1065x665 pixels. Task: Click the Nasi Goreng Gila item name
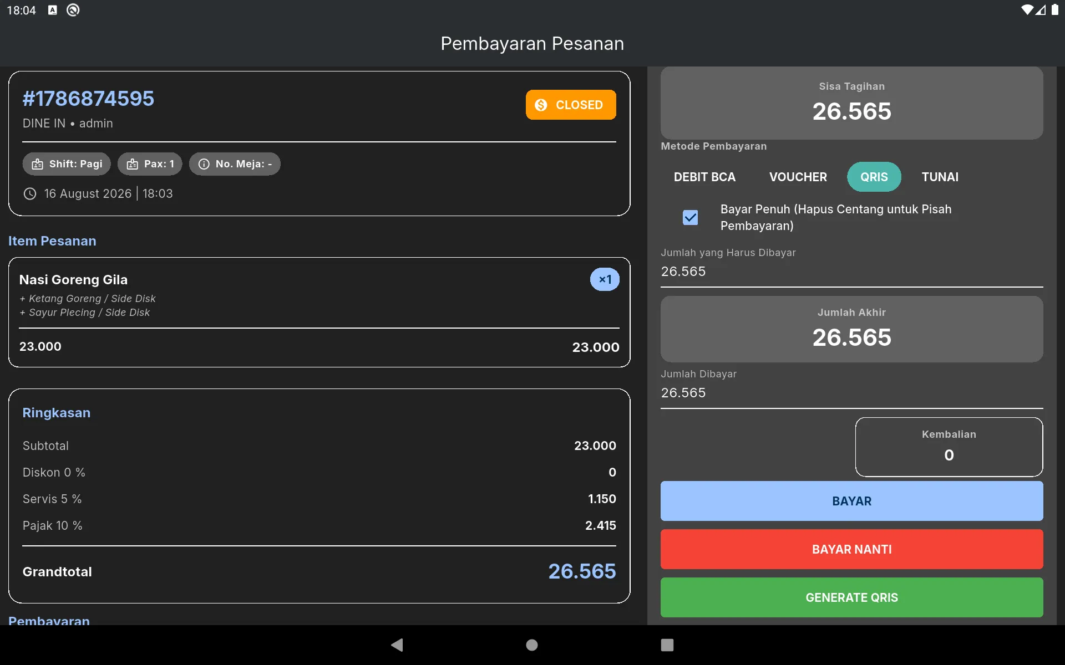73,280
